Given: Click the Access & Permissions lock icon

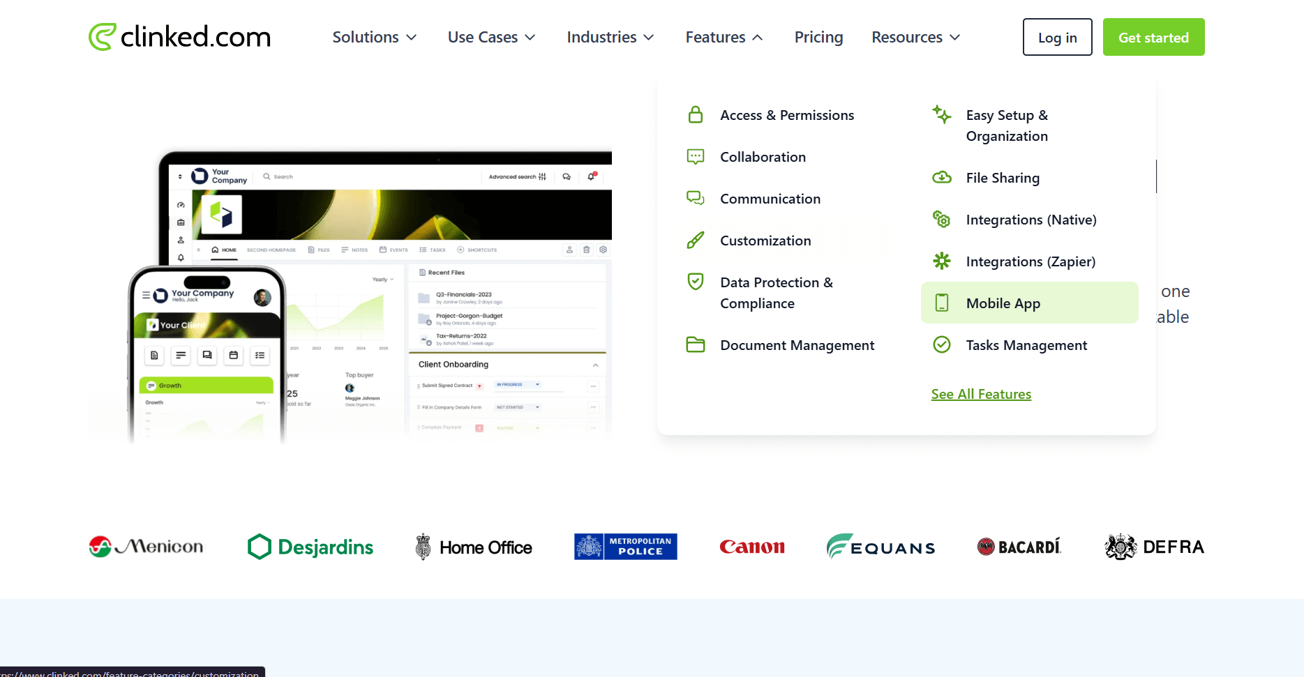Looking at the screenshot, I should (696, 114).
